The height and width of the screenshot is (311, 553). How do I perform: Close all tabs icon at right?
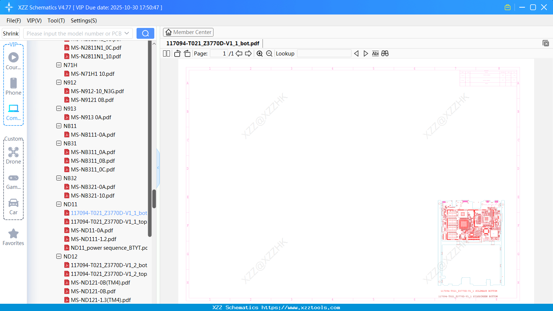tap(545, 43)
